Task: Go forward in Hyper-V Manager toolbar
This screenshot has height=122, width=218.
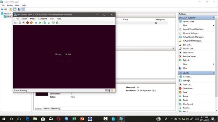Action: 6,9
